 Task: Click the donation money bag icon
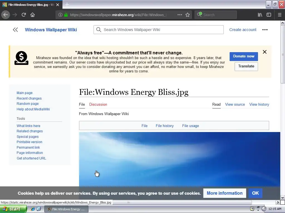21,58
